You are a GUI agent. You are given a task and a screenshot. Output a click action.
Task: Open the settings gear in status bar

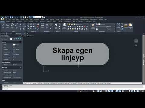pos(130,91)
